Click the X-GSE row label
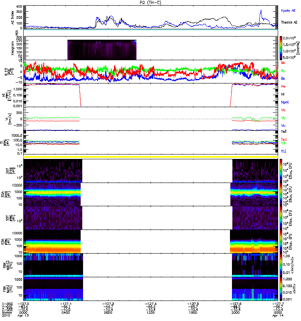This screenshot has height=321, width=301. pyautogui.click(x=7, y=304)
